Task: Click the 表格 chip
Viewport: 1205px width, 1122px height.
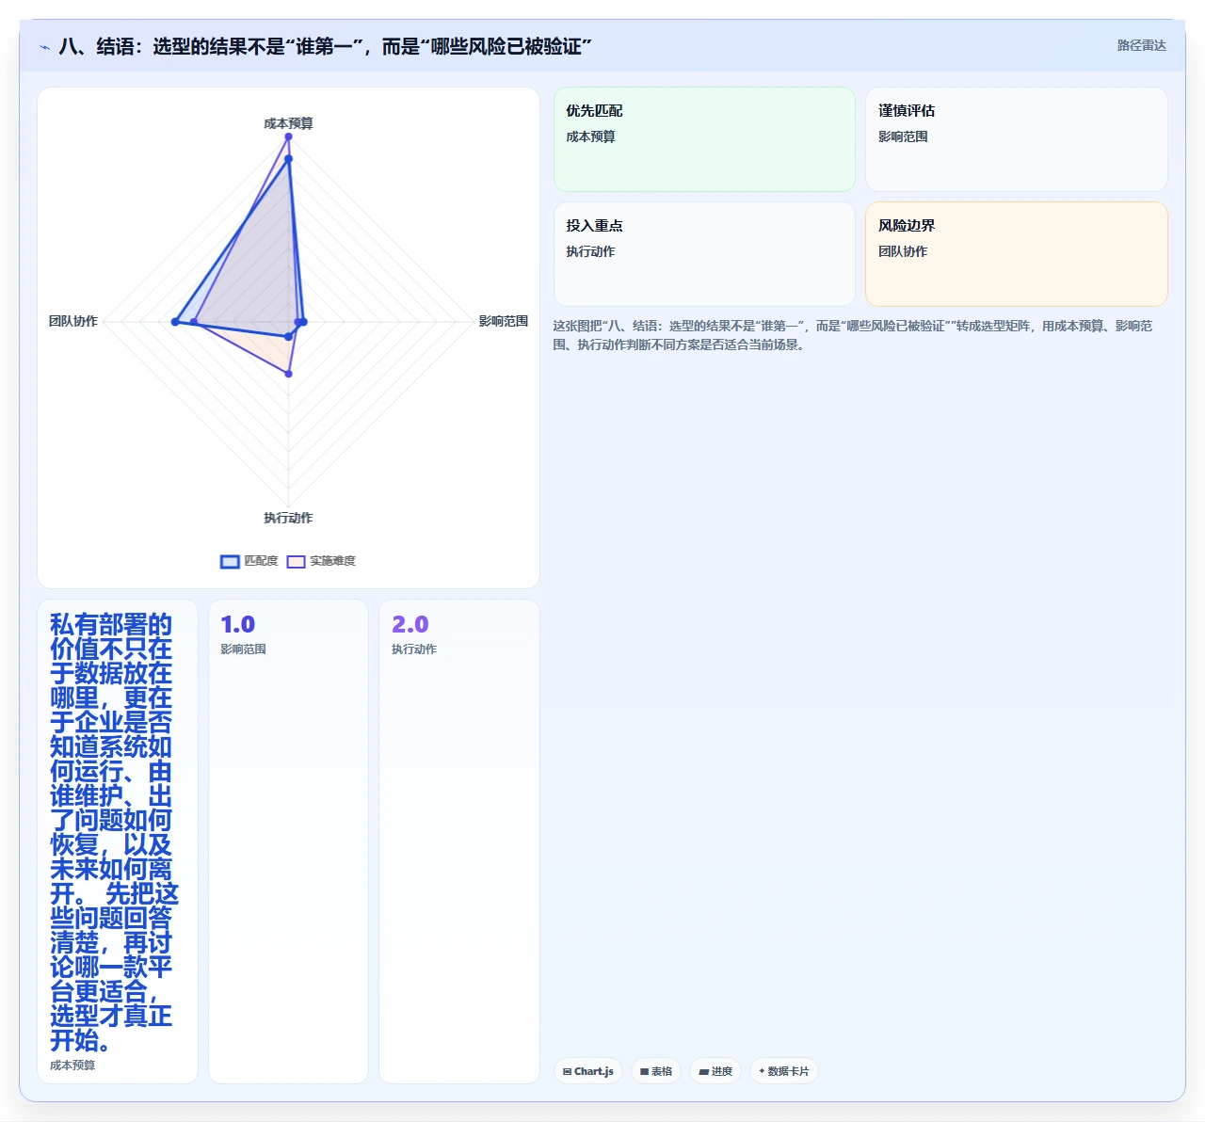Action: click(656, 1071)
